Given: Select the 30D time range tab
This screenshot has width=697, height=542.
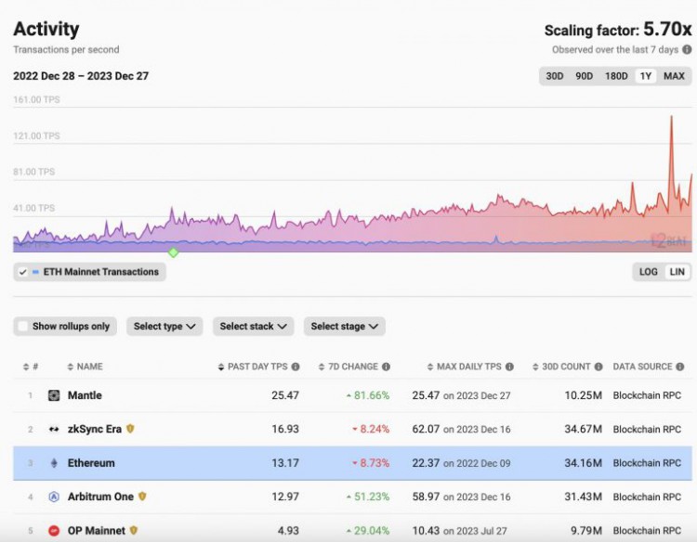Looking at the screenshot, I should click(554, 76).
